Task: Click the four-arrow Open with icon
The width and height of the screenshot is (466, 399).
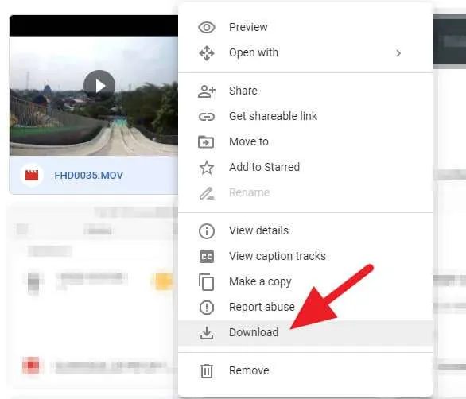Action: 207,53
